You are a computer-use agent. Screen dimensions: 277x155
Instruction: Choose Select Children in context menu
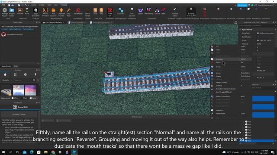tap(231, 82)
